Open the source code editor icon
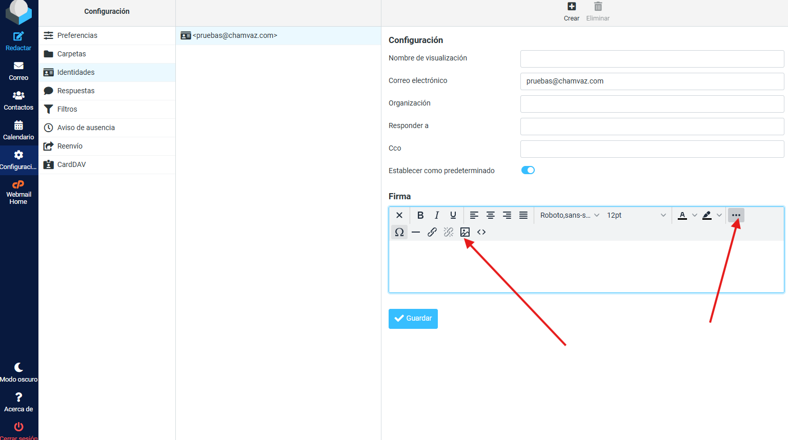788x440 pixels. (481, 232)
